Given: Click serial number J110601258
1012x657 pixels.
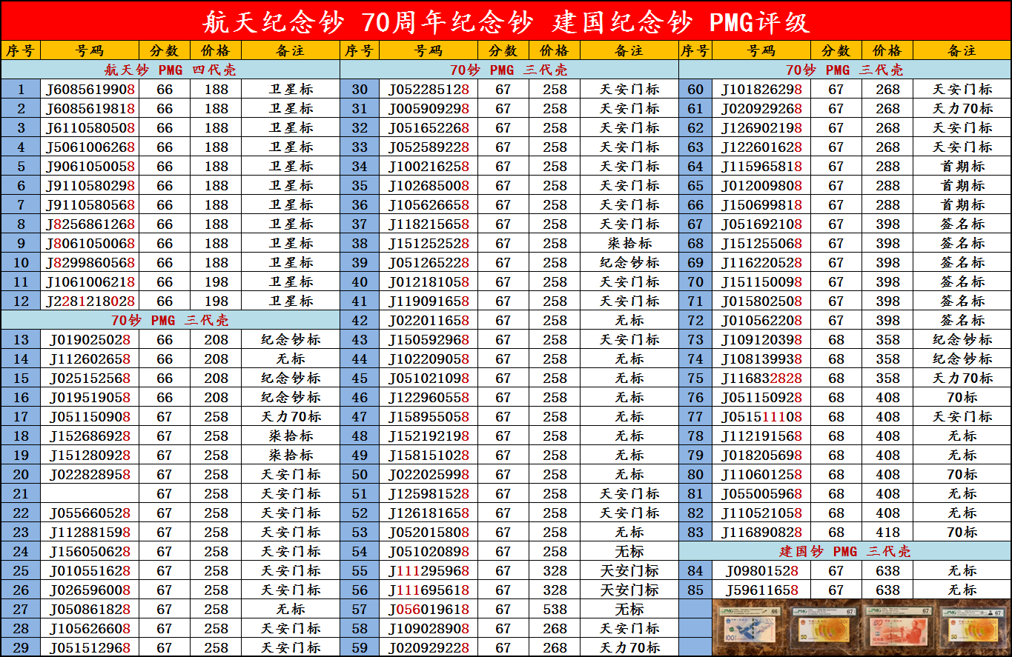Looking at the screenshot, I should click(762, 474).
